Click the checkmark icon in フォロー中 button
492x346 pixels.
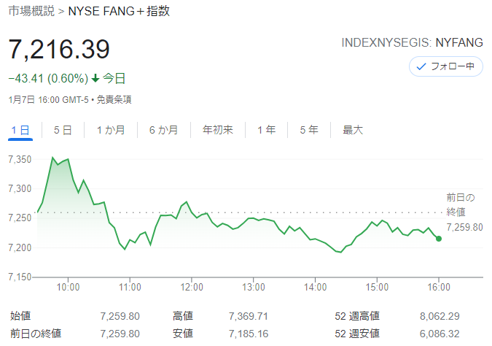[x=421, y=66]
